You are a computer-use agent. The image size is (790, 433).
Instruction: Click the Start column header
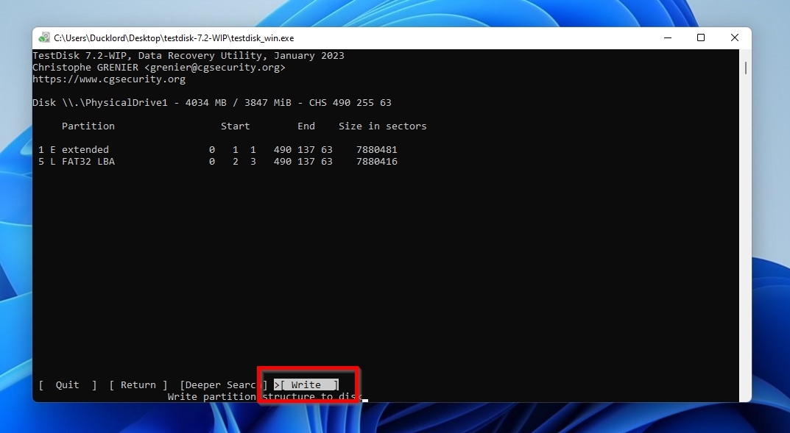click(x=235, y=126)
